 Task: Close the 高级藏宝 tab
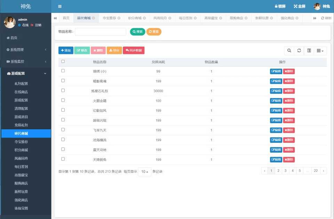point(221,18)
